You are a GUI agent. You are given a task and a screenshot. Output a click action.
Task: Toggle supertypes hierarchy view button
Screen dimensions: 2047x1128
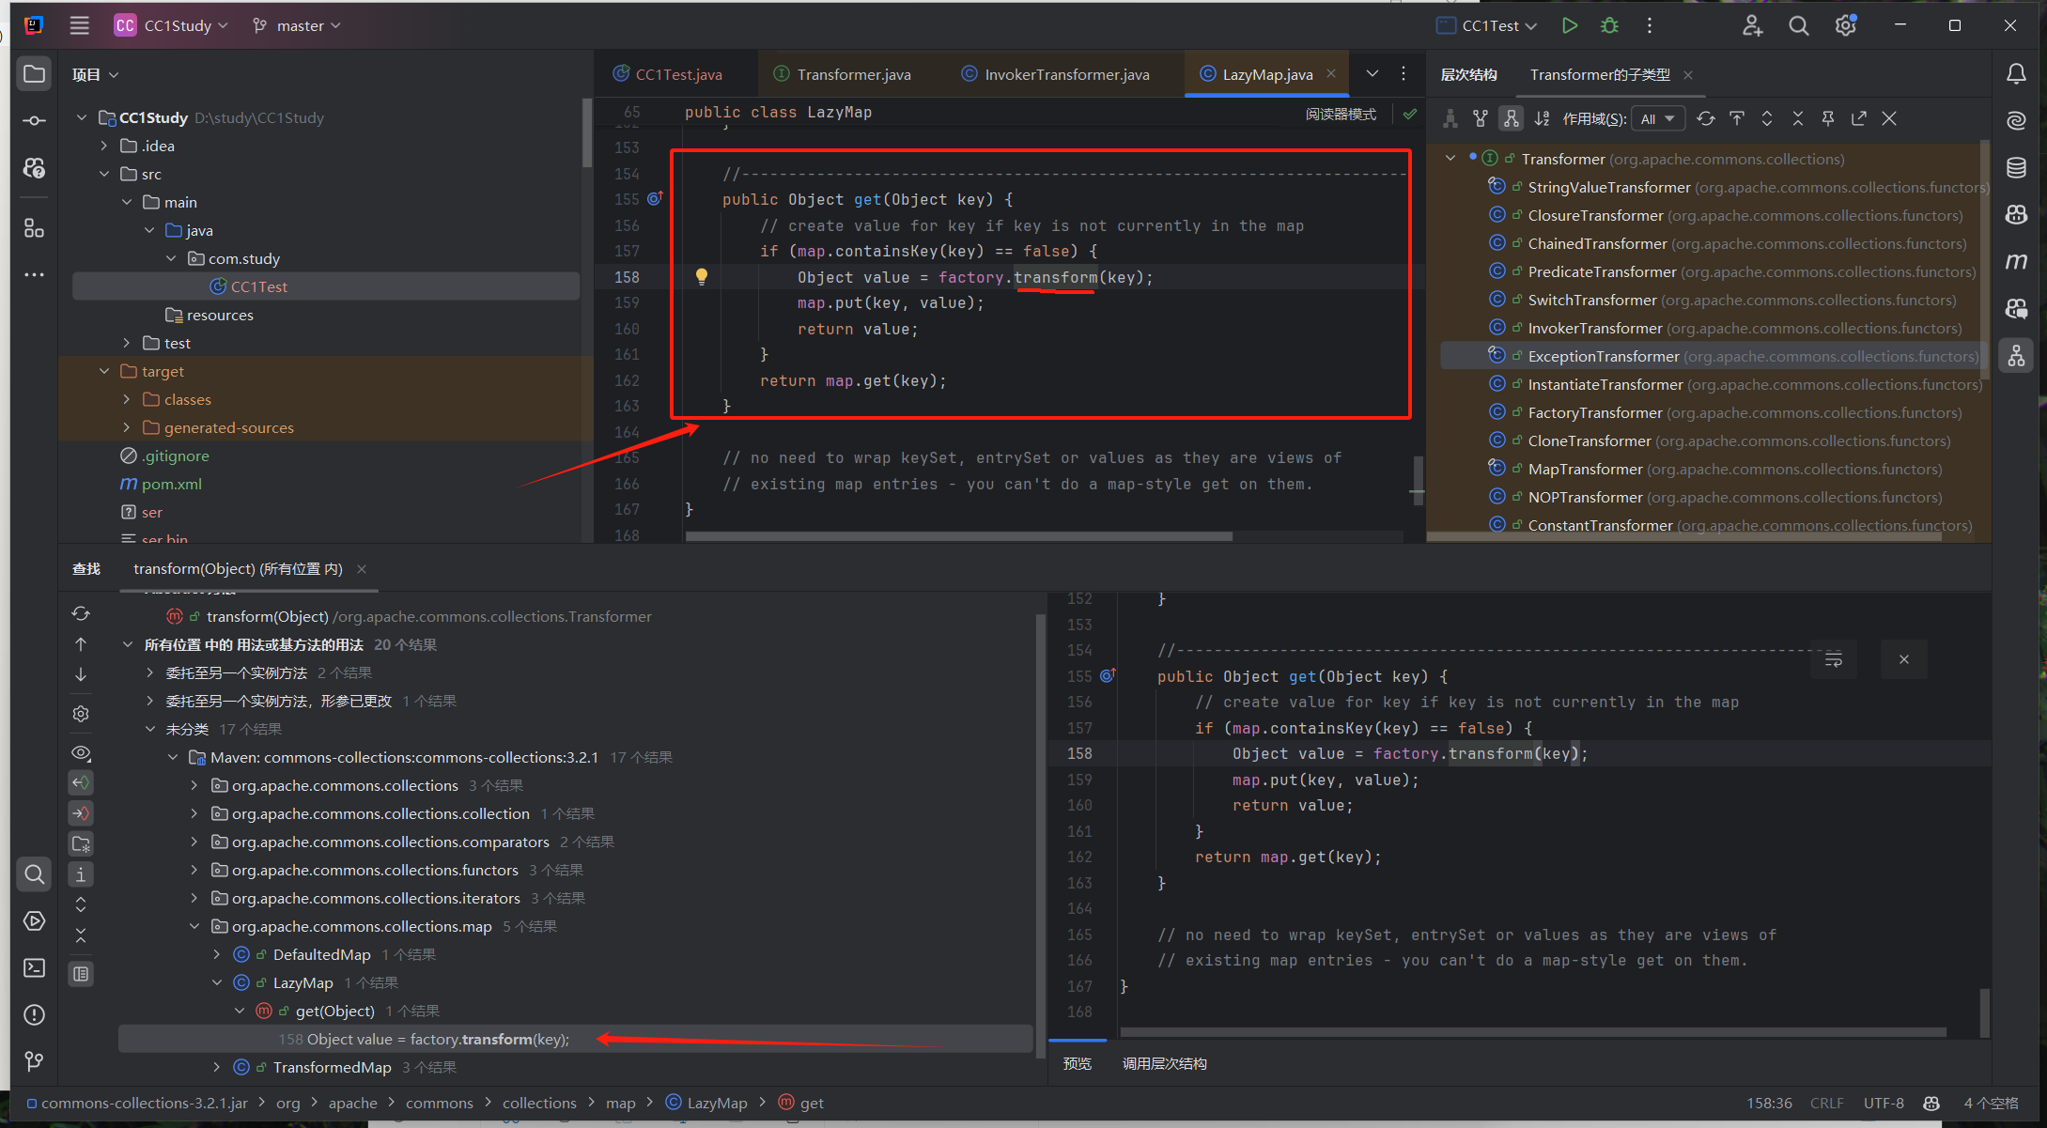(1481, 118)
